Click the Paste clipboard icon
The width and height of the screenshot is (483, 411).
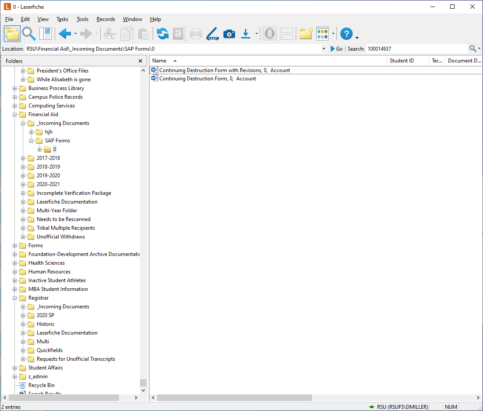pos(143,34)
